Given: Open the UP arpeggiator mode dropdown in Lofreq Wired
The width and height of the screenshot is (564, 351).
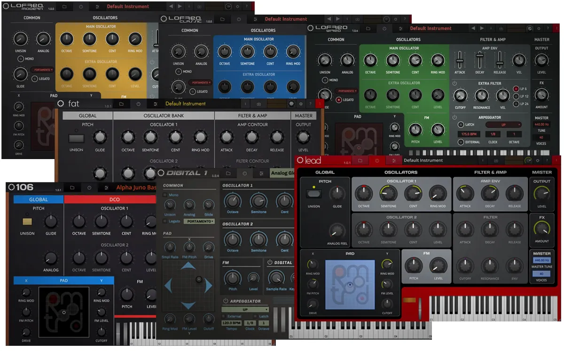Looking at the screenshot, I should point(503,125).
